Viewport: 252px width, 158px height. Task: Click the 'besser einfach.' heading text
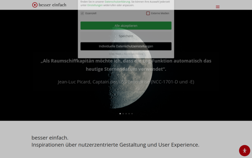point(50,138)
